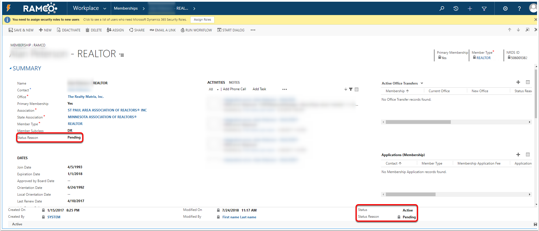Screen dimensions: 539x231
Task: Click the RAMCO logo
Action: 40,8
